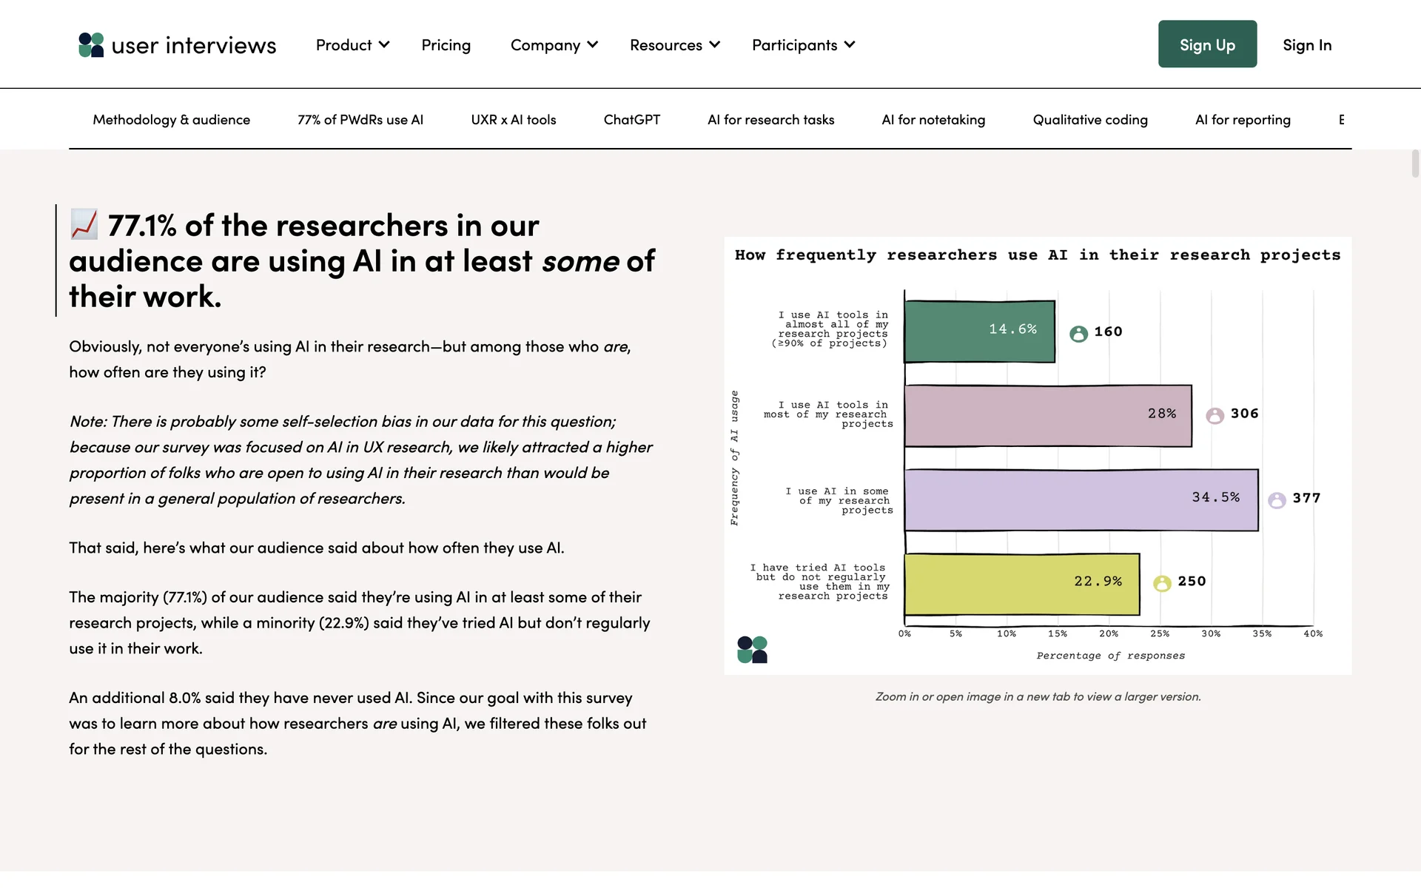
Task: Click the User Interviews logo icon
Action: [x=91, y=45]
